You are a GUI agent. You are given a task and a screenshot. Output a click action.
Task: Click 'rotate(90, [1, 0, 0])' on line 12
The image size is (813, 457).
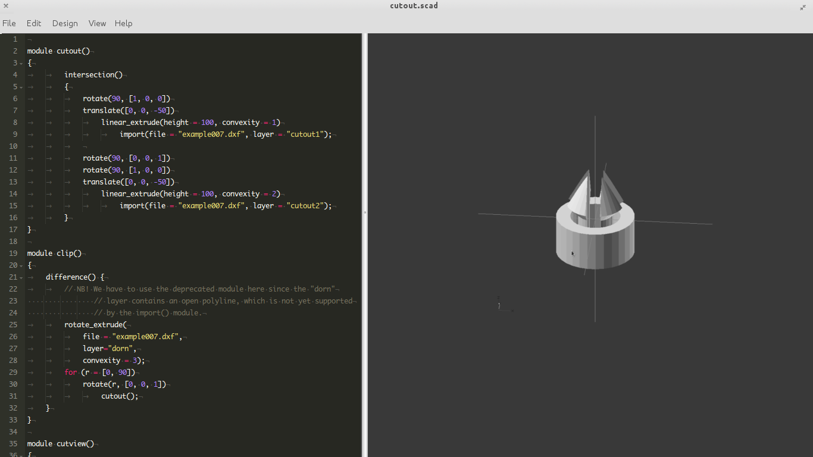127,170
